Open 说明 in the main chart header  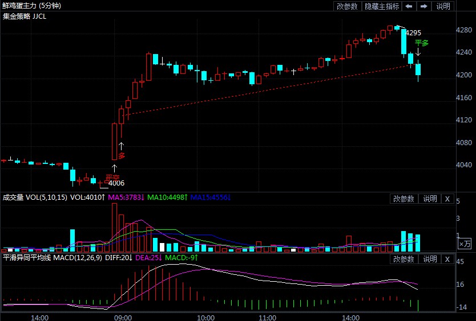[x=443, y=6]
